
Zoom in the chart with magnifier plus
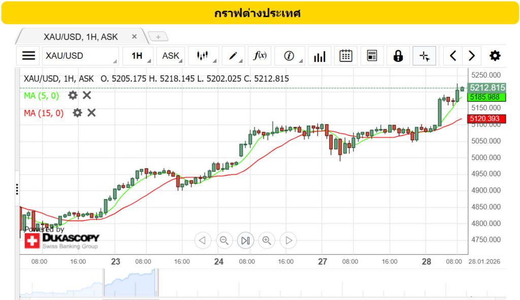pyautogui.click(x=267, y=240)
